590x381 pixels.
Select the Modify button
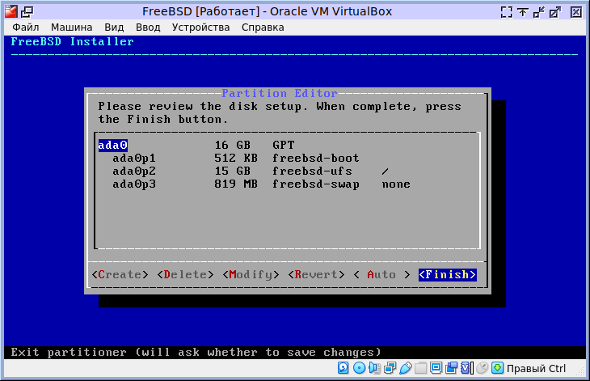[x=251, y=274]
